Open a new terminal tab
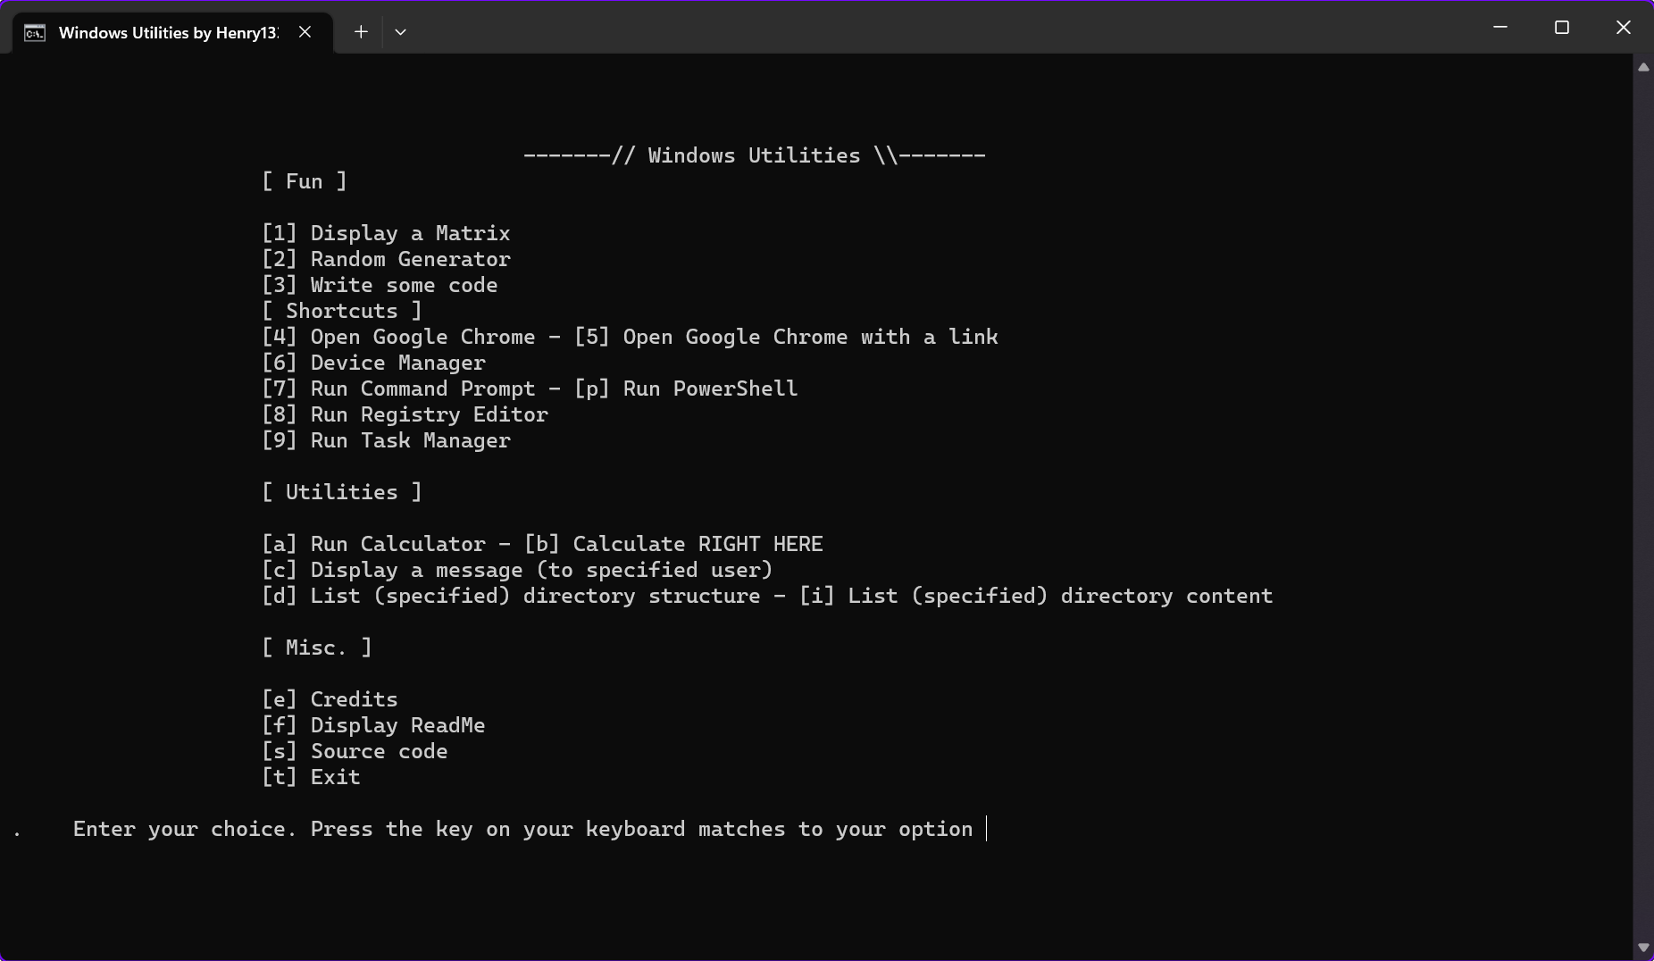This screenshot has height=961, width=1654. click(361, 32)
